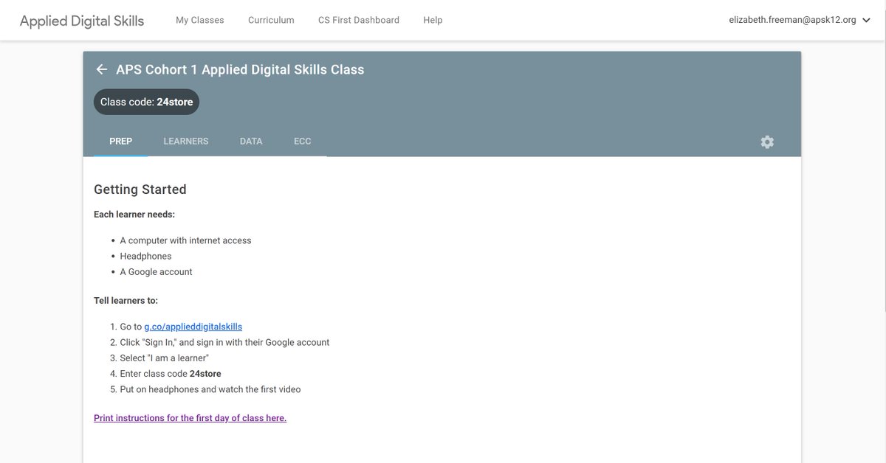This screenshot has height=463, width=886.
Task: Switch to the LEARNERS tab
Action: coord(186,141)
